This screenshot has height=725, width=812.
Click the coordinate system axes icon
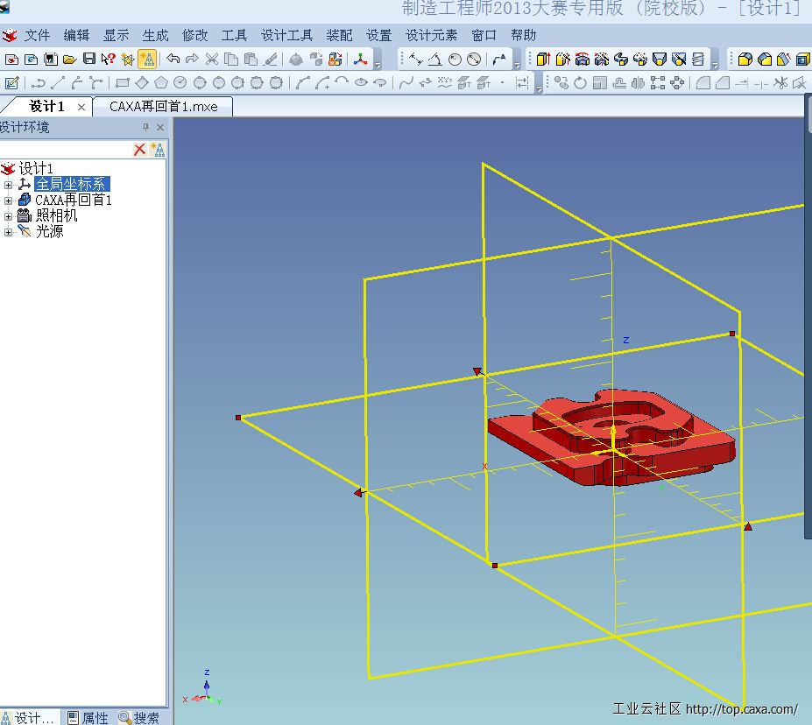(360, 59)
